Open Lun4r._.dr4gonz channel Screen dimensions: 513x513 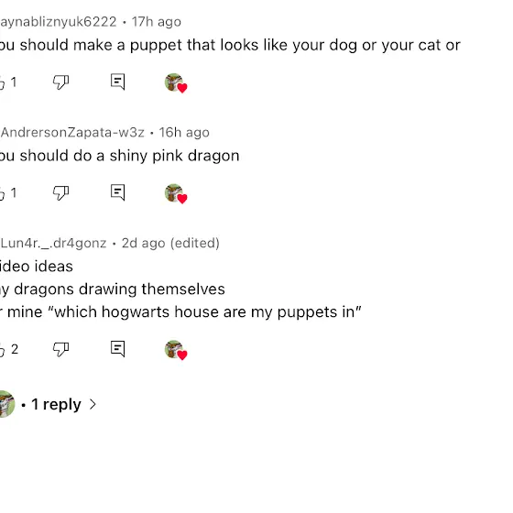53,243
